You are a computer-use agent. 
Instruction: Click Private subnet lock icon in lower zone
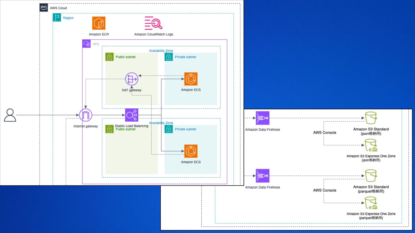(169, 129)
